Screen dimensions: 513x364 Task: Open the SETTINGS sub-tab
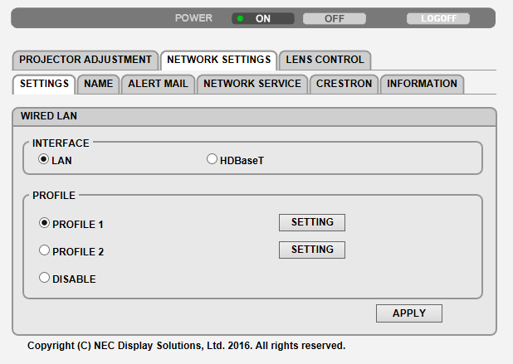point(44,84)
